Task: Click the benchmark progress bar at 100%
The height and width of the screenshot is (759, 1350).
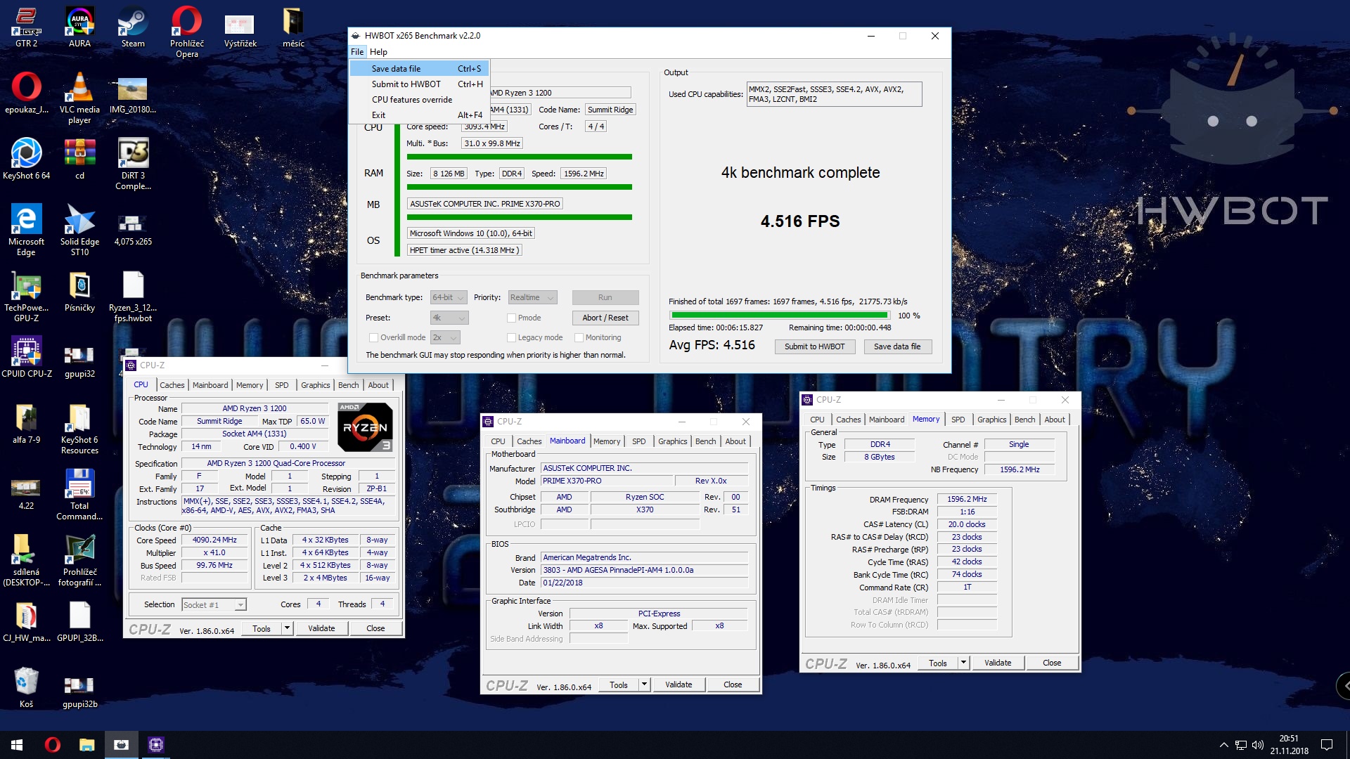Action: pos(779,316)
